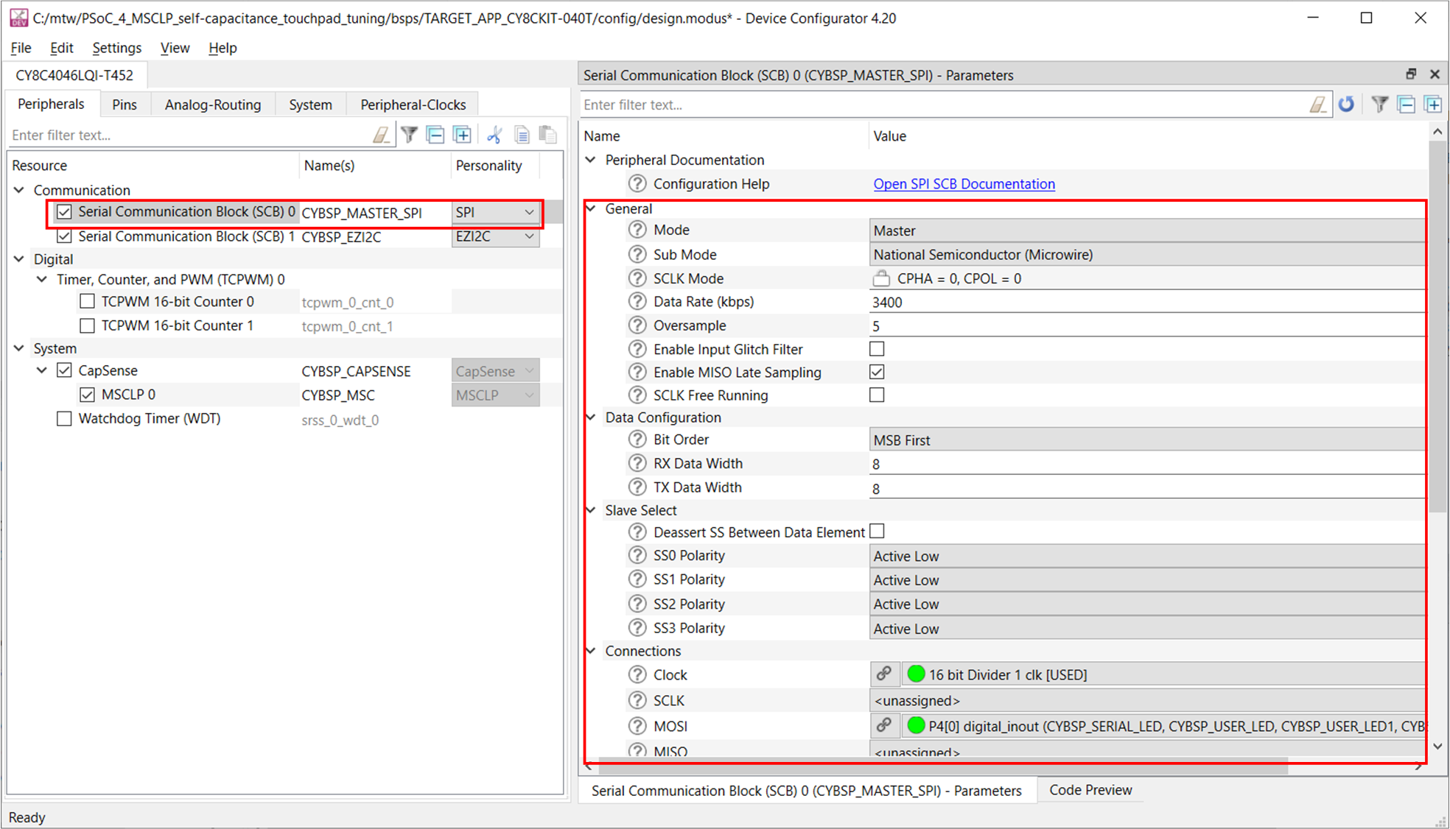Collapse all parameter groups icon
This screenshot has width=1450, height=829.
(x=1407, y=105)
